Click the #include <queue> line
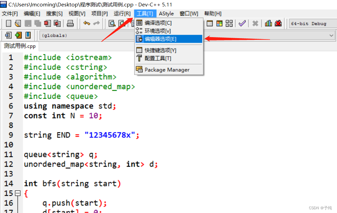The height and width of the screenshot is (213, 337). click(61, 96)
